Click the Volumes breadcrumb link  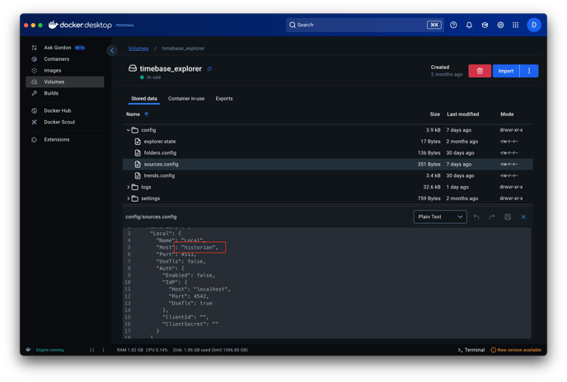click(x=138, y=49)
